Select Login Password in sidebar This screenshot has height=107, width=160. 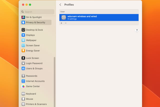34,63
